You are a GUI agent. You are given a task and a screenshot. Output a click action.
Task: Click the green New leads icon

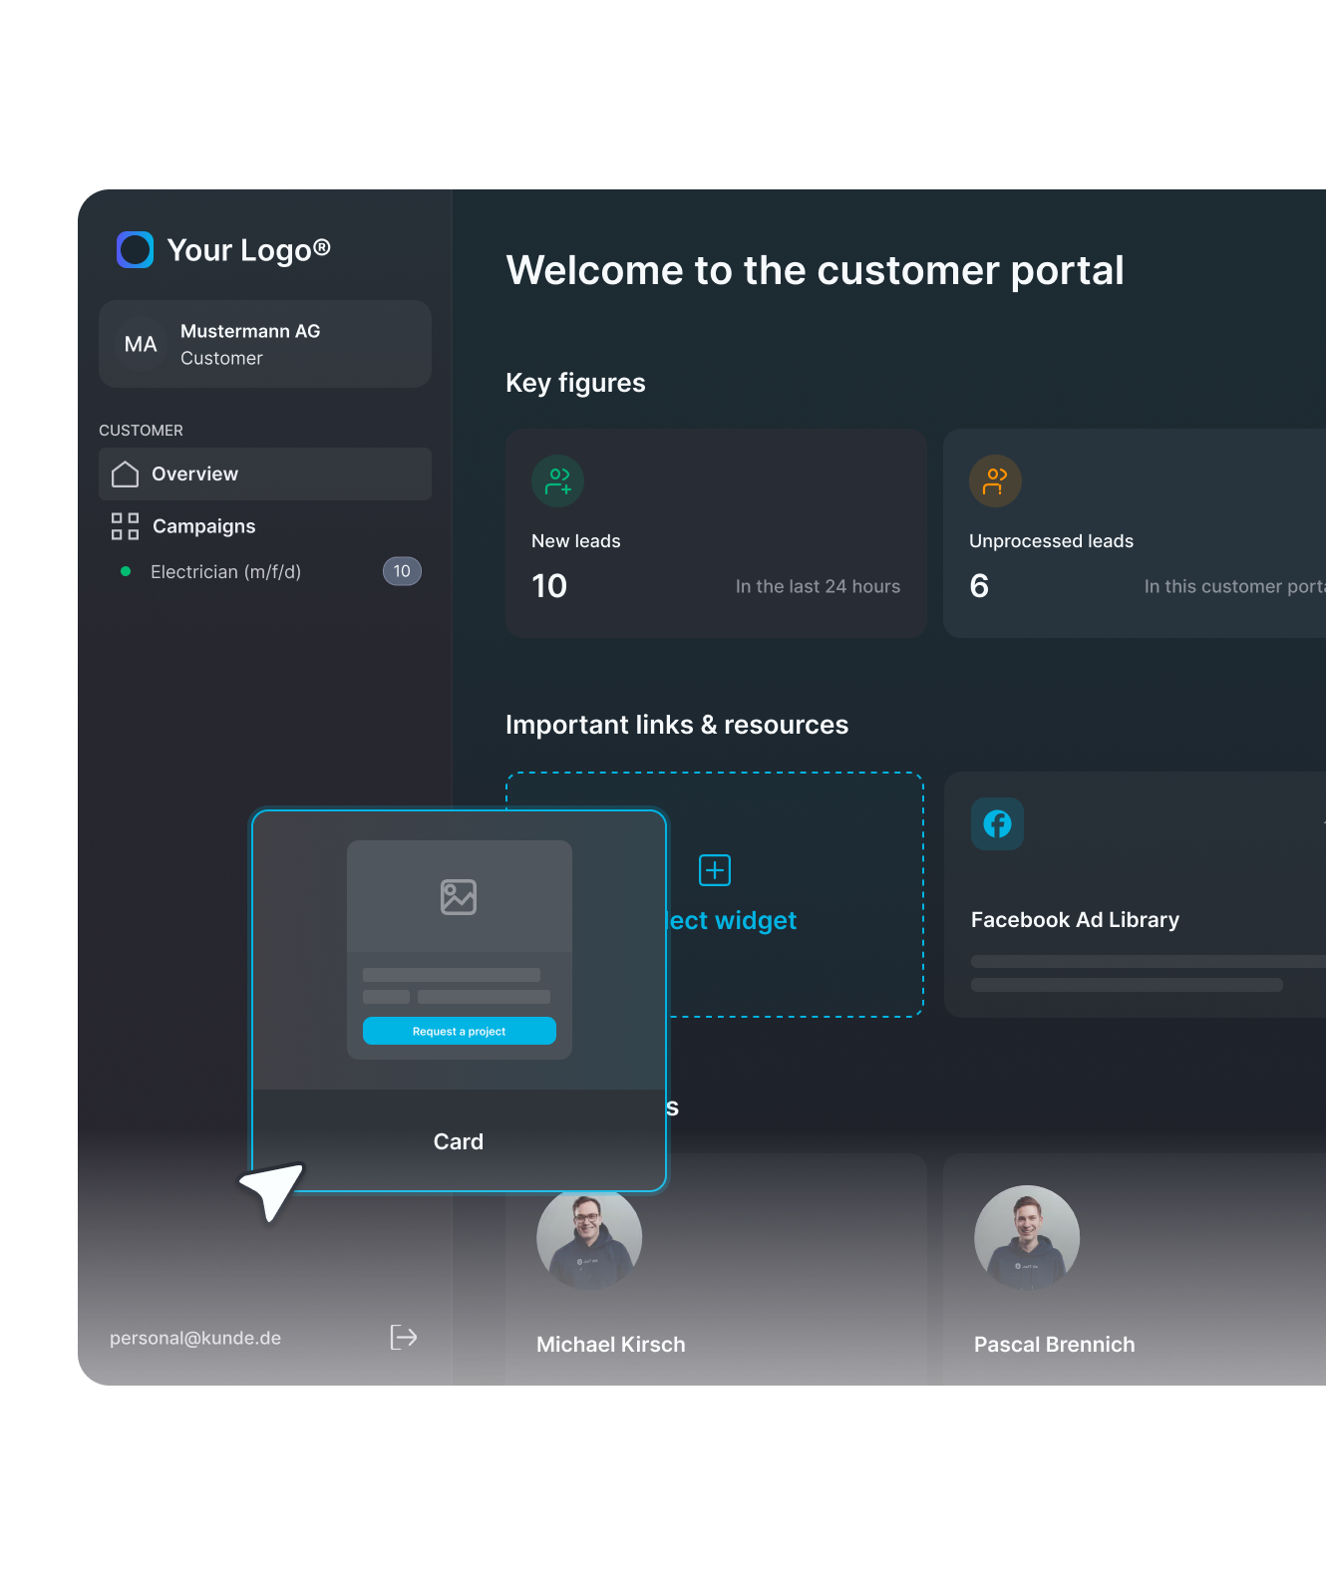(x=557, y=481)
